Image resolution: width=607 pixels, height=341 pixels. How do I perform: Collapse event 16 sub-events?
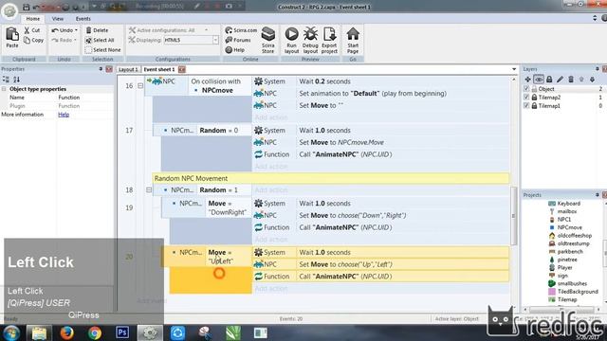(x=140, y=85)
